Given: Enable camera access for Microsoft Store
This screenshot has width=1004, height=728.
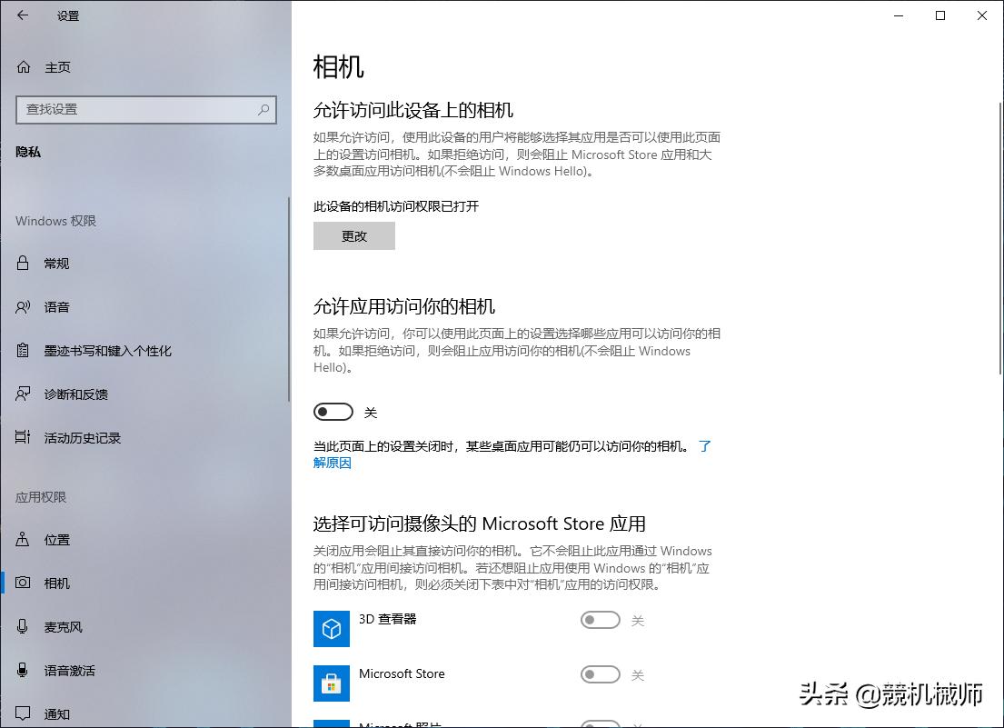Looking at the screenshot, I should 600,674.
